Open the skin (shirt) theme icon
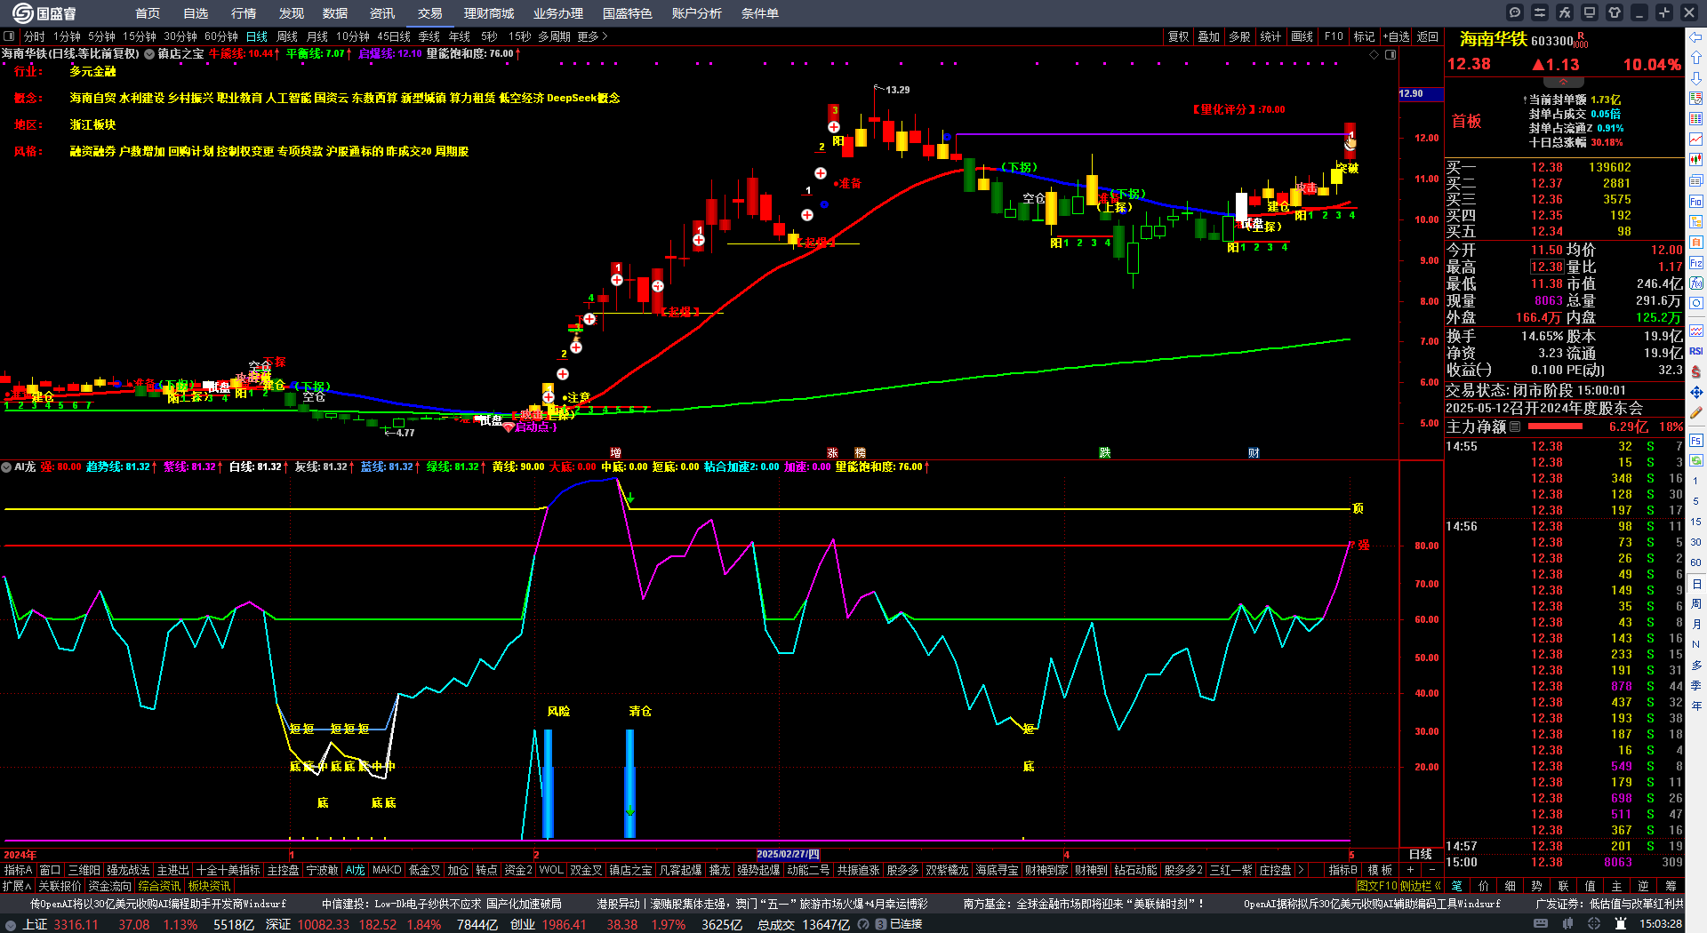The height and width of the screenshot is (933, 1707). click(x=1615, y=12)
